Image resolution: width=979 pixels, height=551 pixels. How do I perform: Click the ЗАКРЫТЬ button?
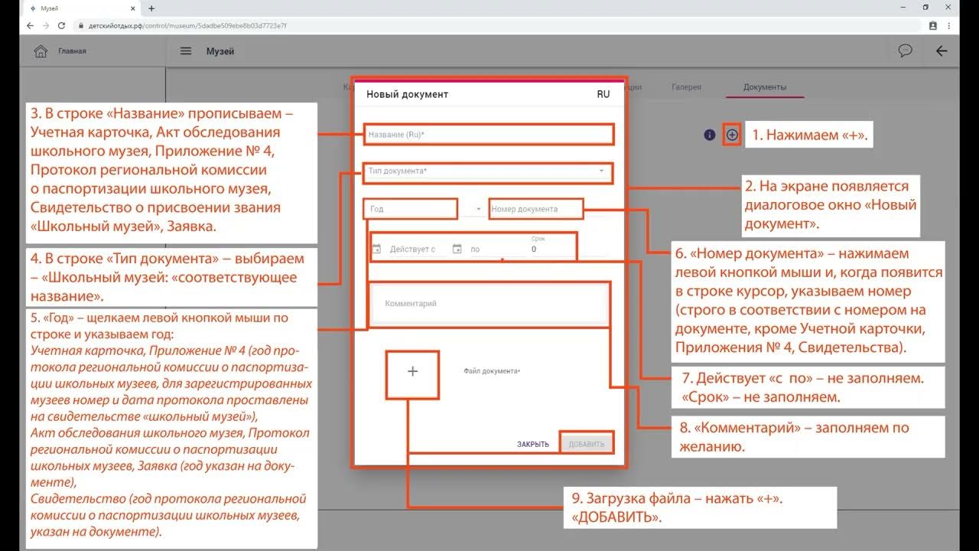tap(533, 444)
